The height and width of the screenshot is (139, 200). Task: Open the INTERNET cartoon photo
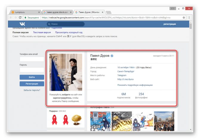point(122,121)
